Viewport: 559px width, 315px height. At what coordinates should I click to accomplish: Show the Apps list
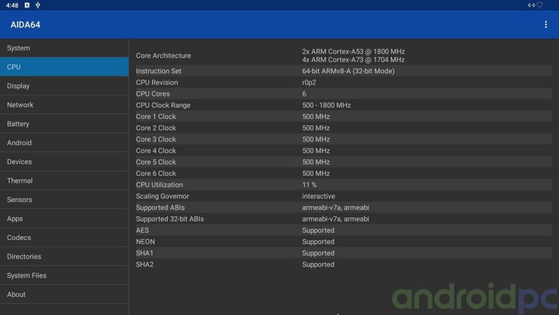point(64,218)
